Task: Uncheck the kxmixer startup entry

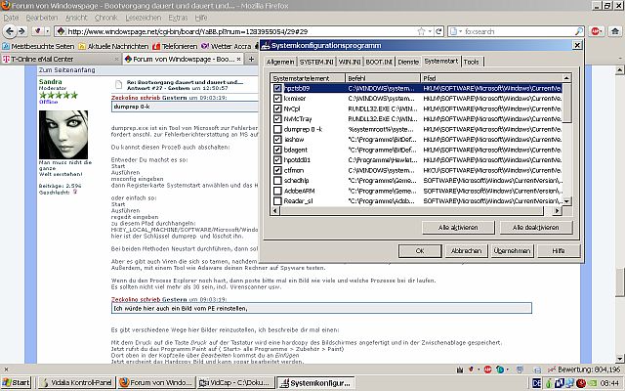Action: coord(277,98)
